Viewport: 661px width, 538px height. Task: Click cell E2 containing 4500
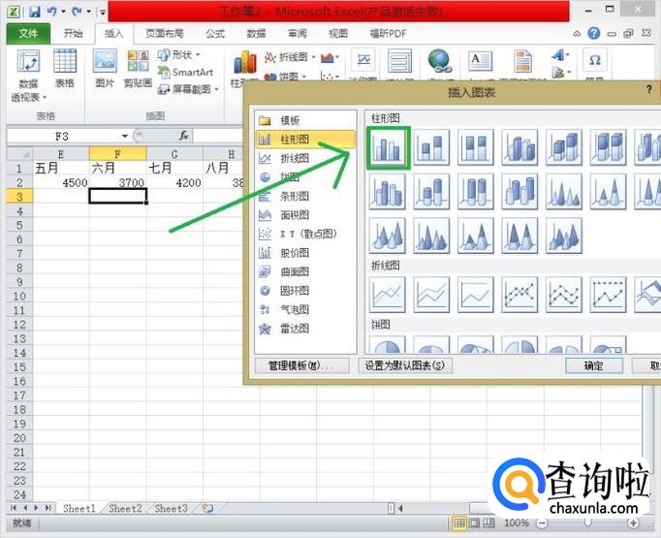pos(61,182)
